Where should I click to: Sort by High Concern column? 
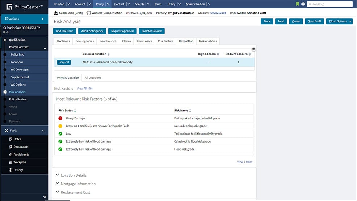point(218,54)
